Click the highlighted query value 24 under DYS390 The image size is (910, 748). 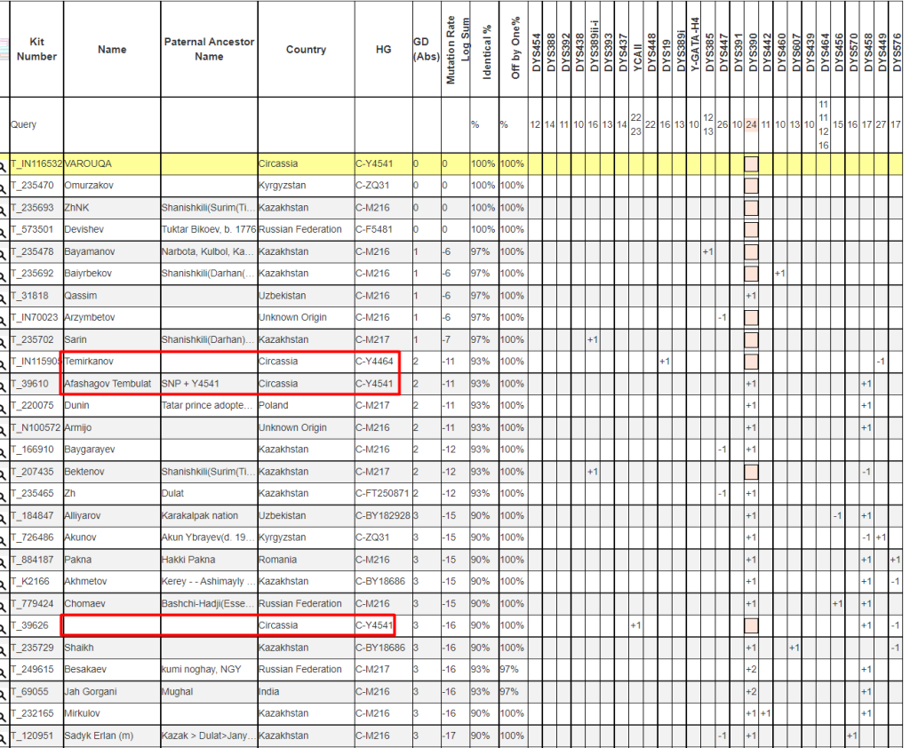pos(752,124)
